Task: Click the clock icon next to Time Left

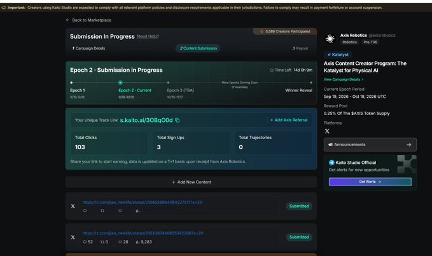Action: click(272, 70)
